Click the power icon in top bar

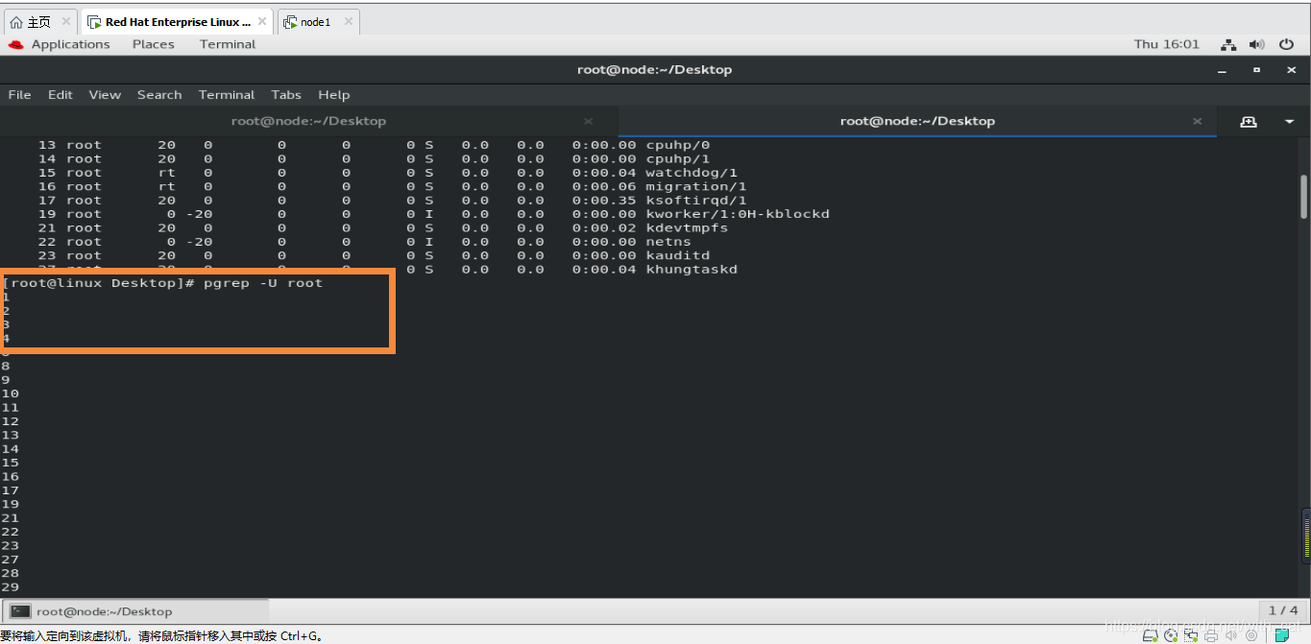1288,44
